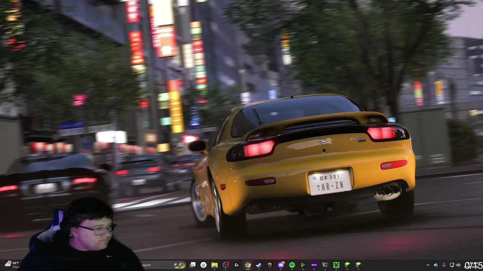Open OBS Studio from the taskbar
The height and width of the screenshot is (271, 483).
click(x=226, y=265)
